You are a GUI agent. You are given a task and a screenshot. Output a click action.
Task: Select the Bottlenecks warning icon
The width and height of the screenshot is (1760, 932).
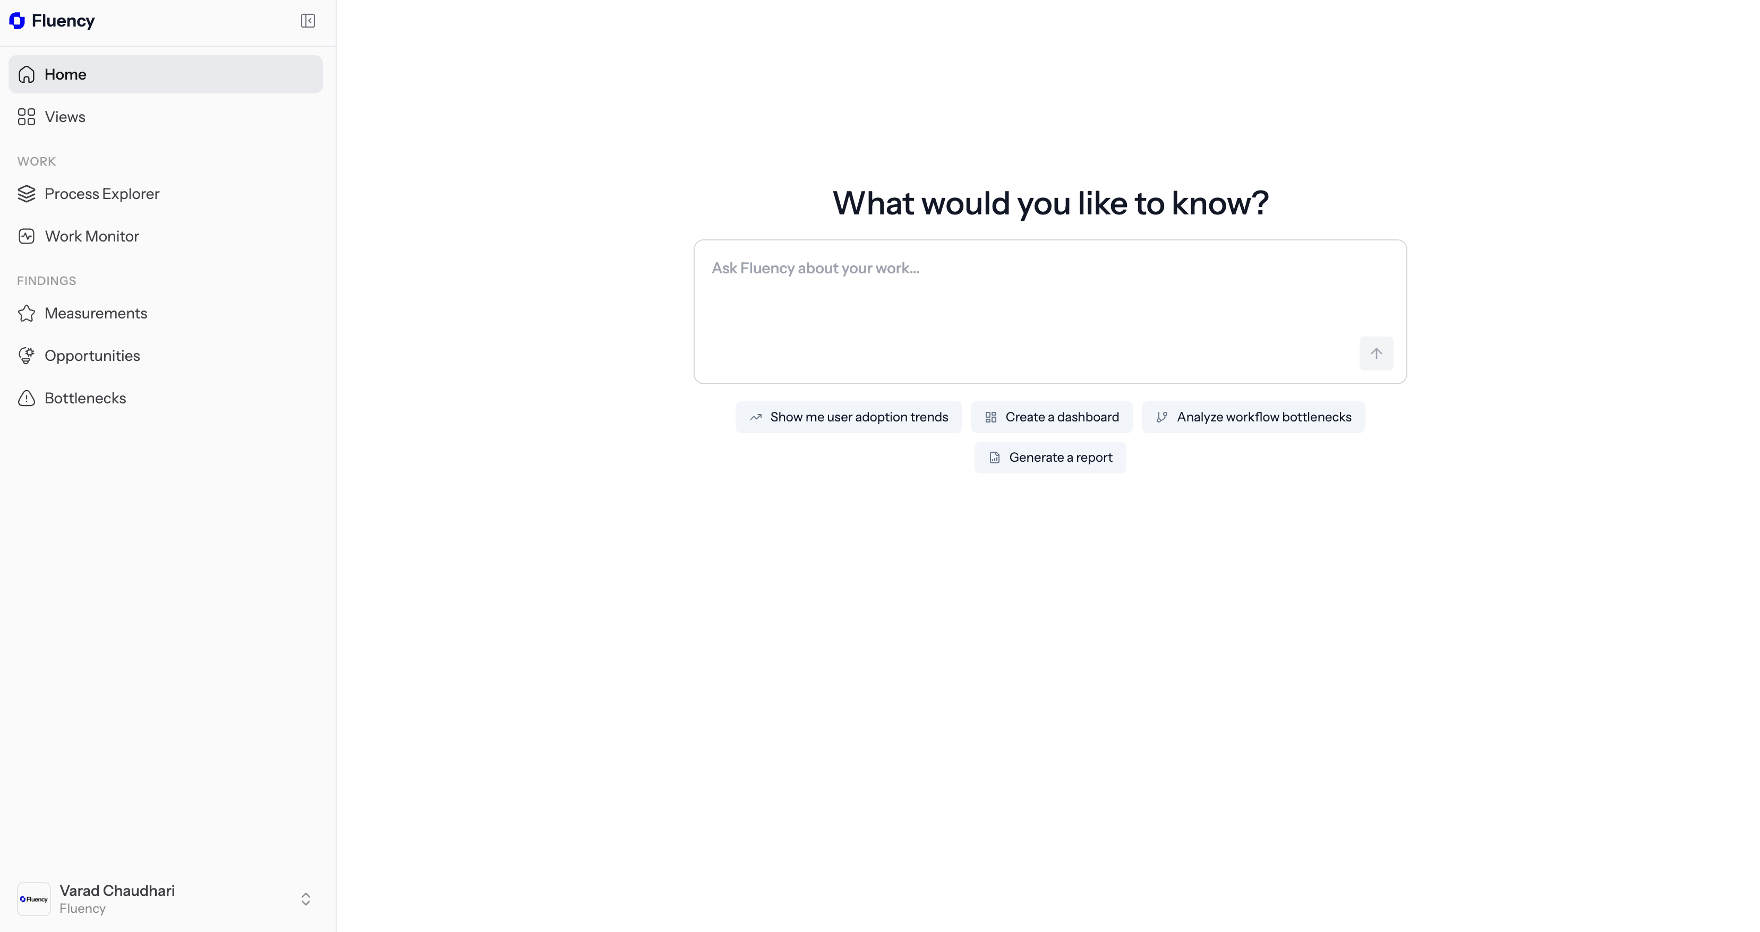(26, 398)
